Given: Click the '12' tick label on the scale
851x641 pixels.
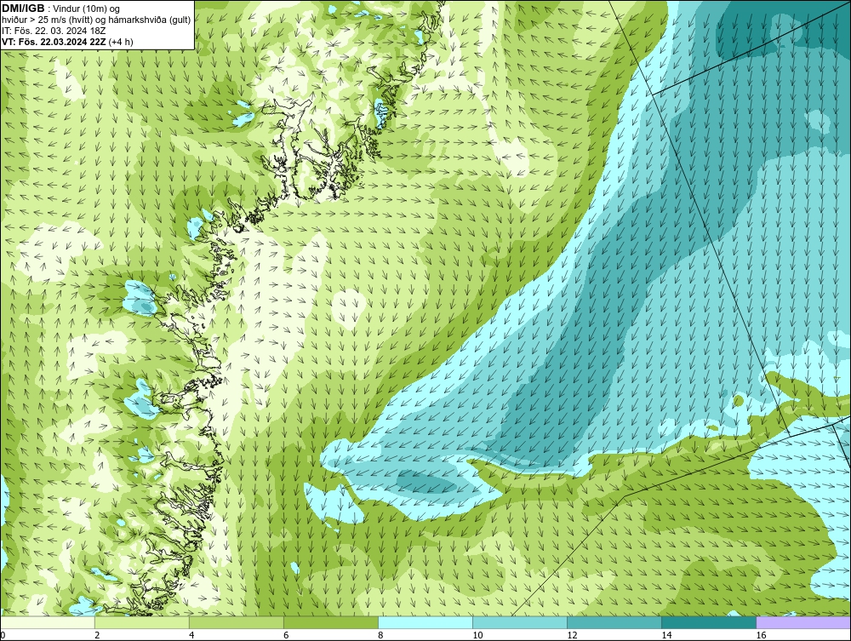Looking at the screenshot, I should (x=572, y=635).
